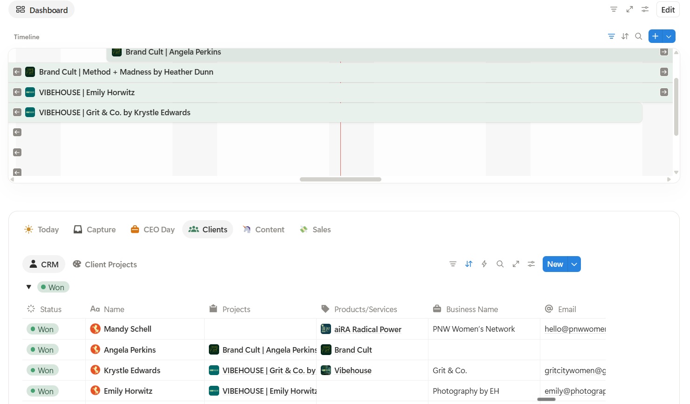Open dropdown arrow next to Timeline plus
Image resolution: width=690 pixels, height=404 pixels.
[669, 36]
